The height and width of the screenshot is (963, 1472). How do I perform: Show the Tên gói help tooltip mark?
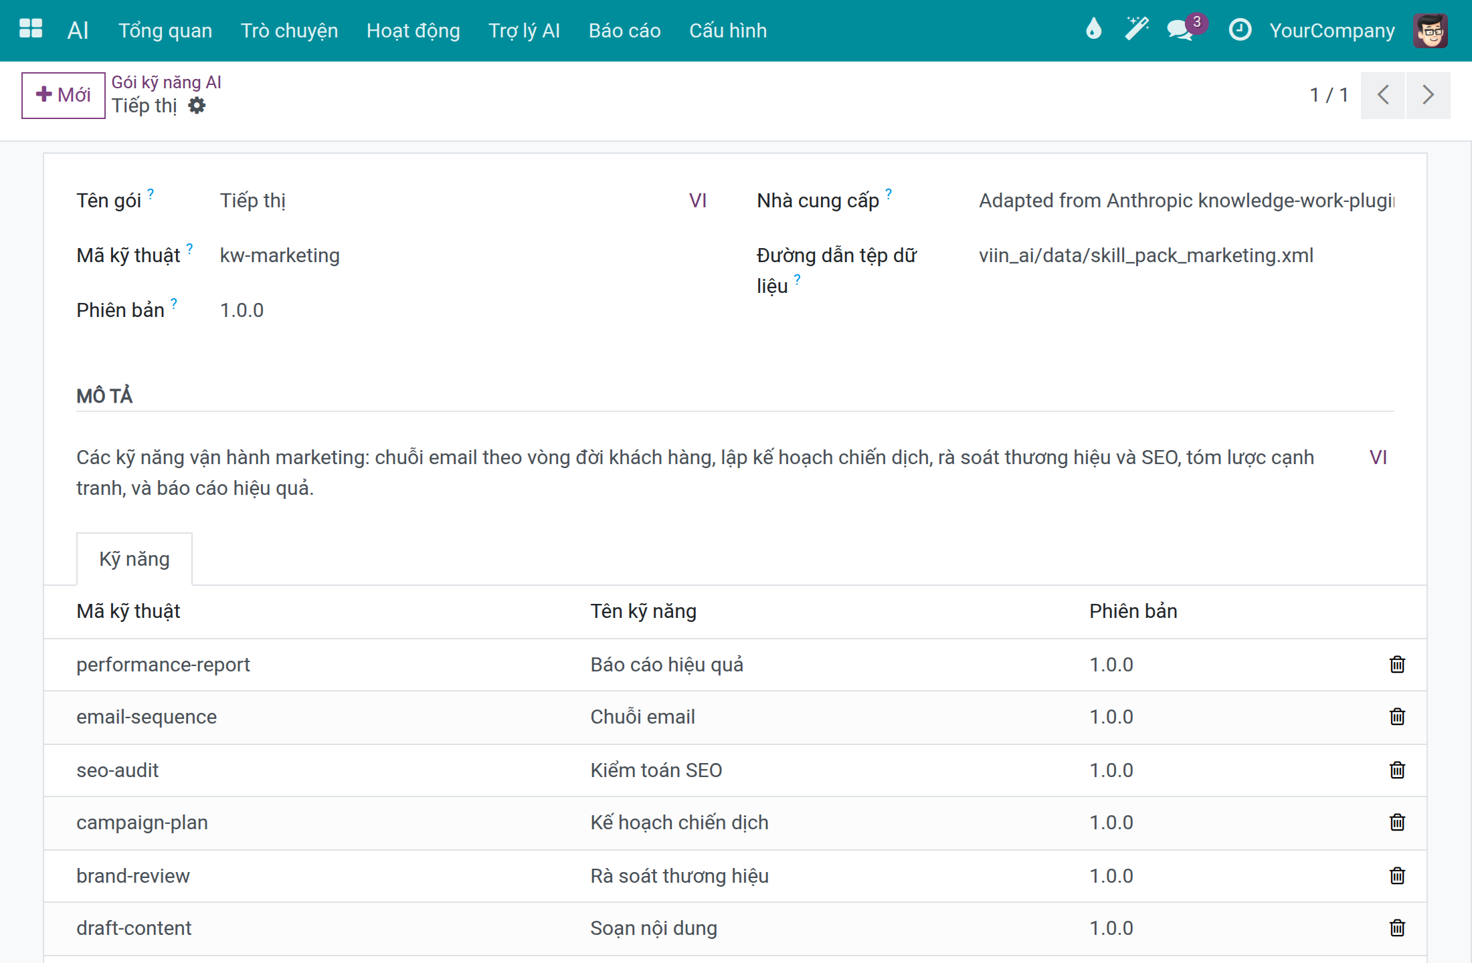(x=151, y=194)
